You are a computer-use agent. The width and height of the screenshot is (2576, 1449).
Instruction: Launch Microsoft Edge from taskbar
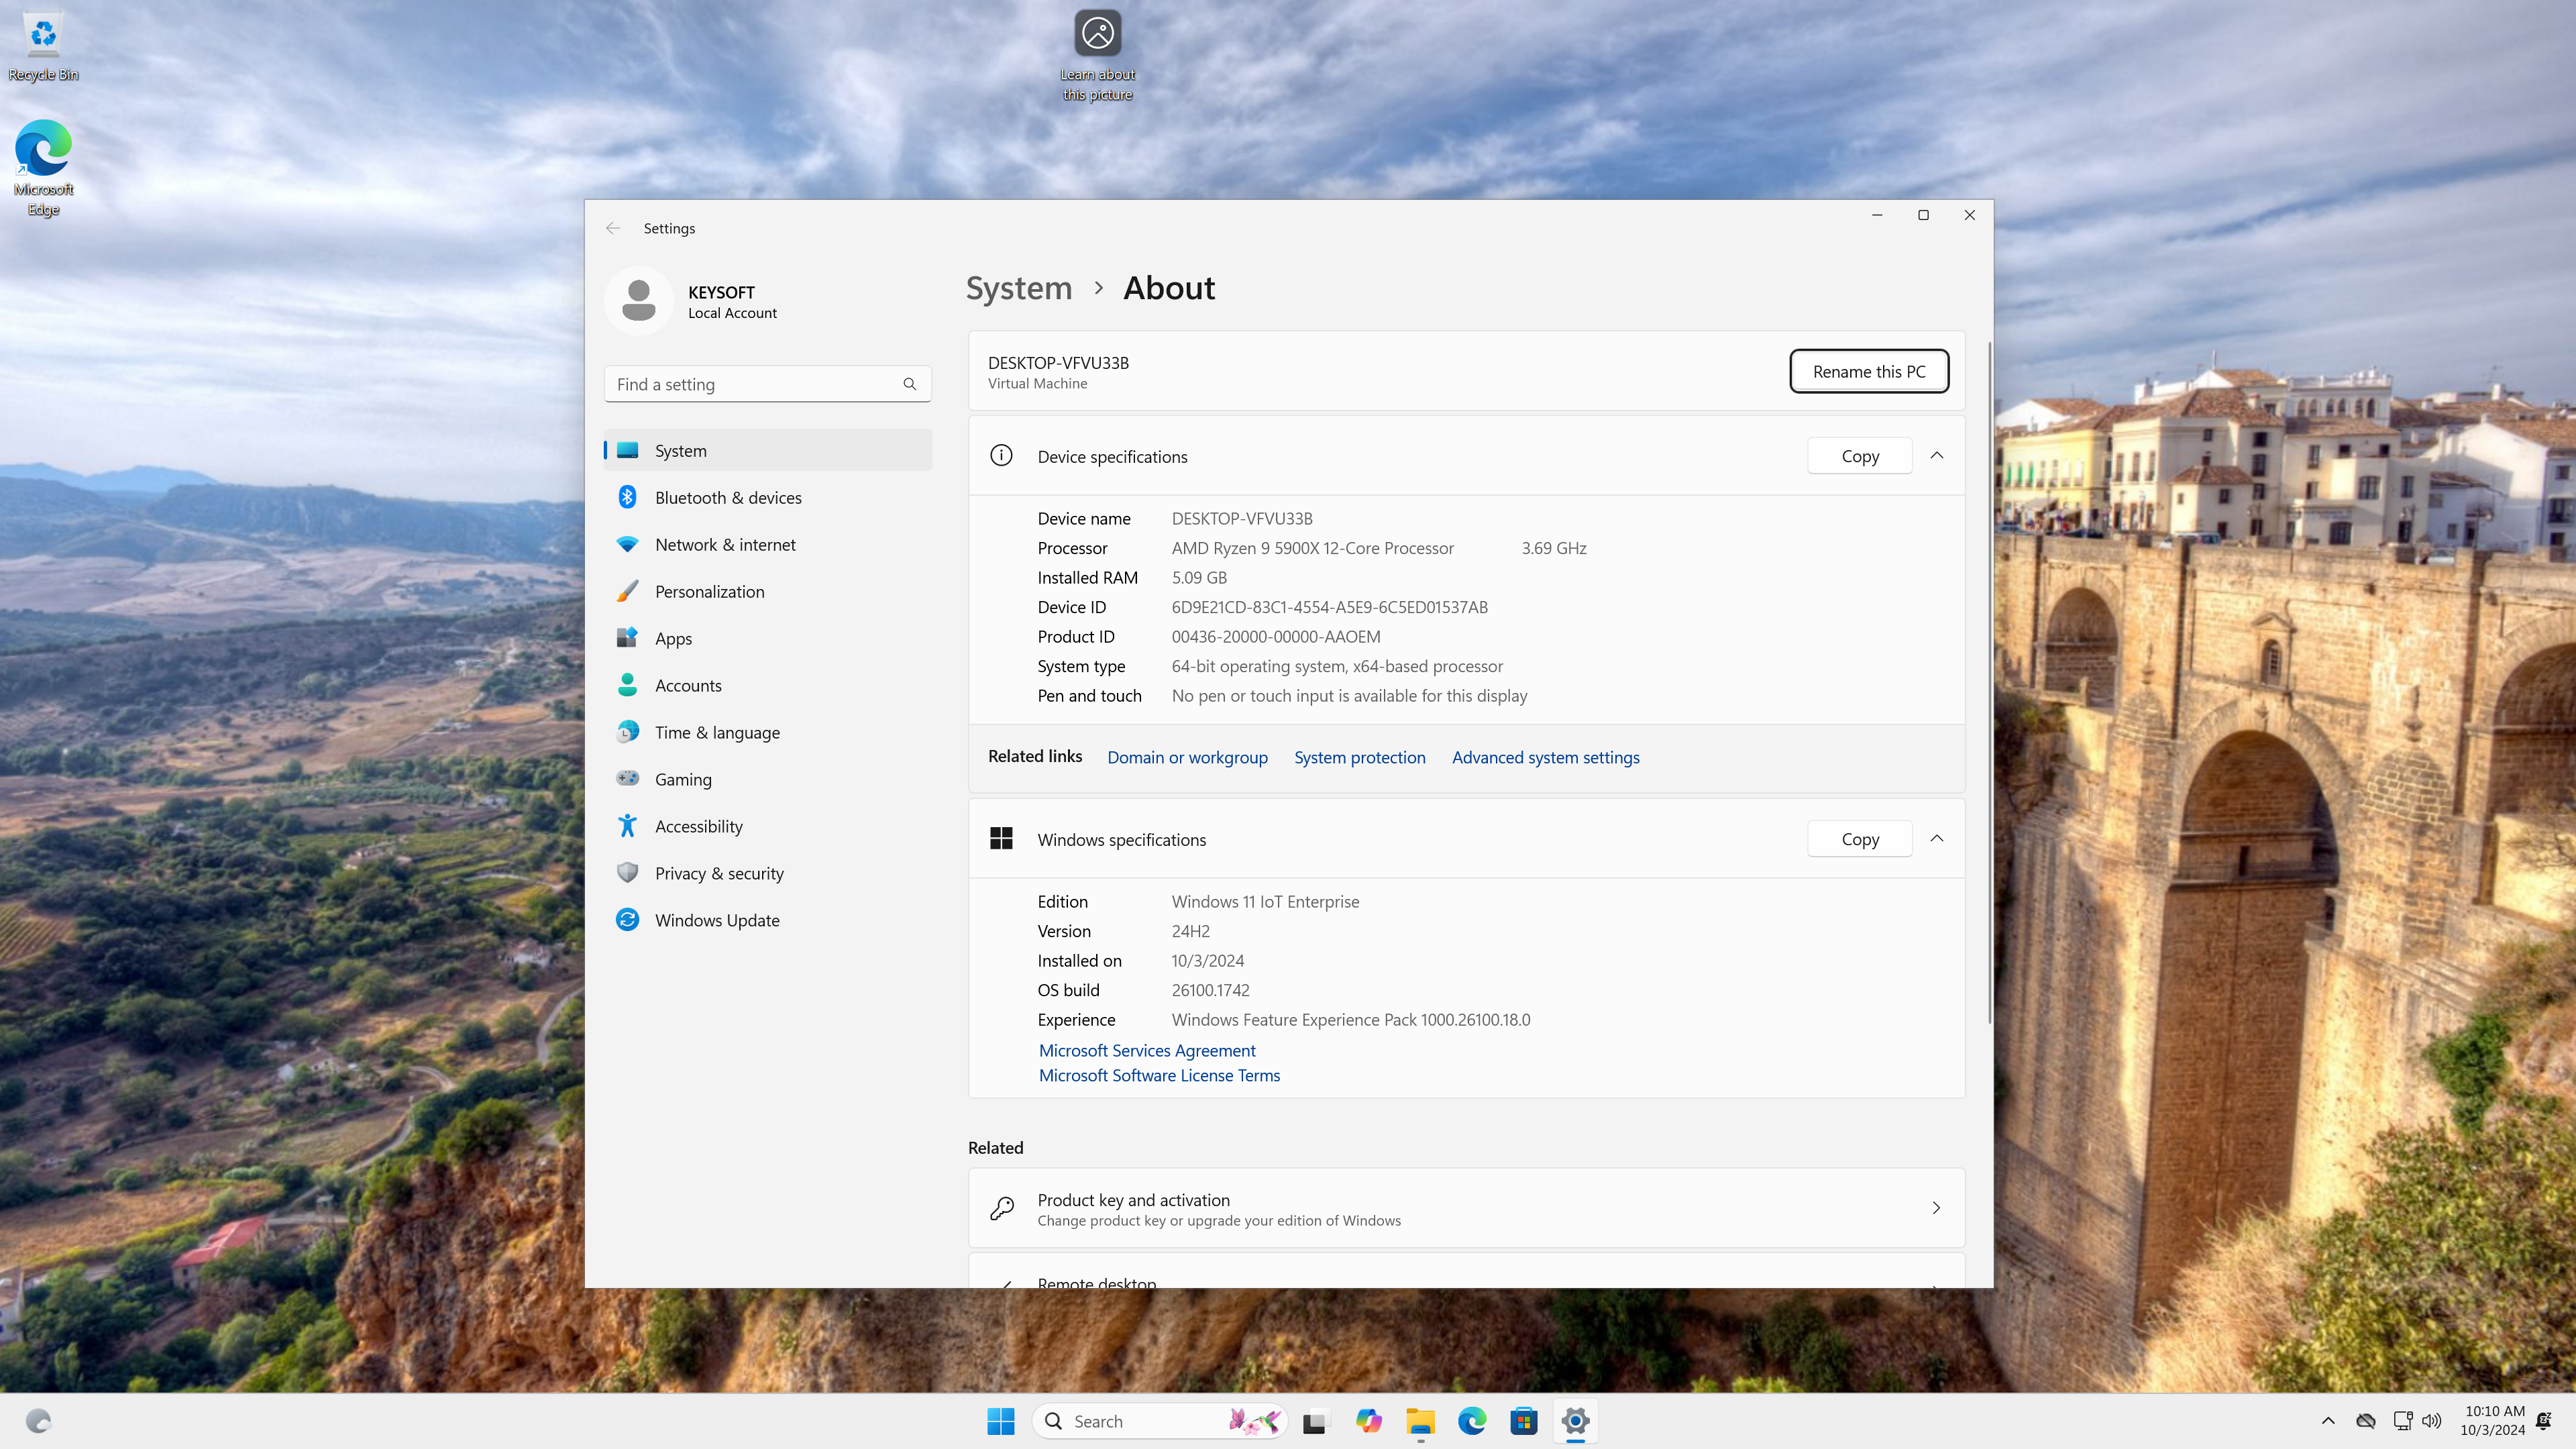tap(1472, 1421)
